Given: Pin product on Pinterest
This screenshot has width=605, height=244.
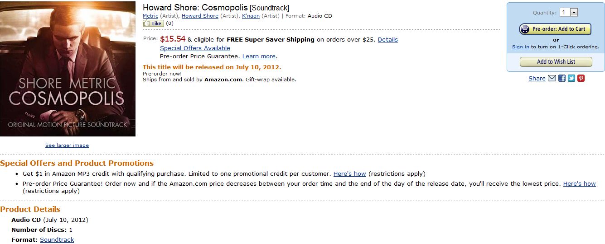Looking at the screenshot, I should [x=581, y=78].
